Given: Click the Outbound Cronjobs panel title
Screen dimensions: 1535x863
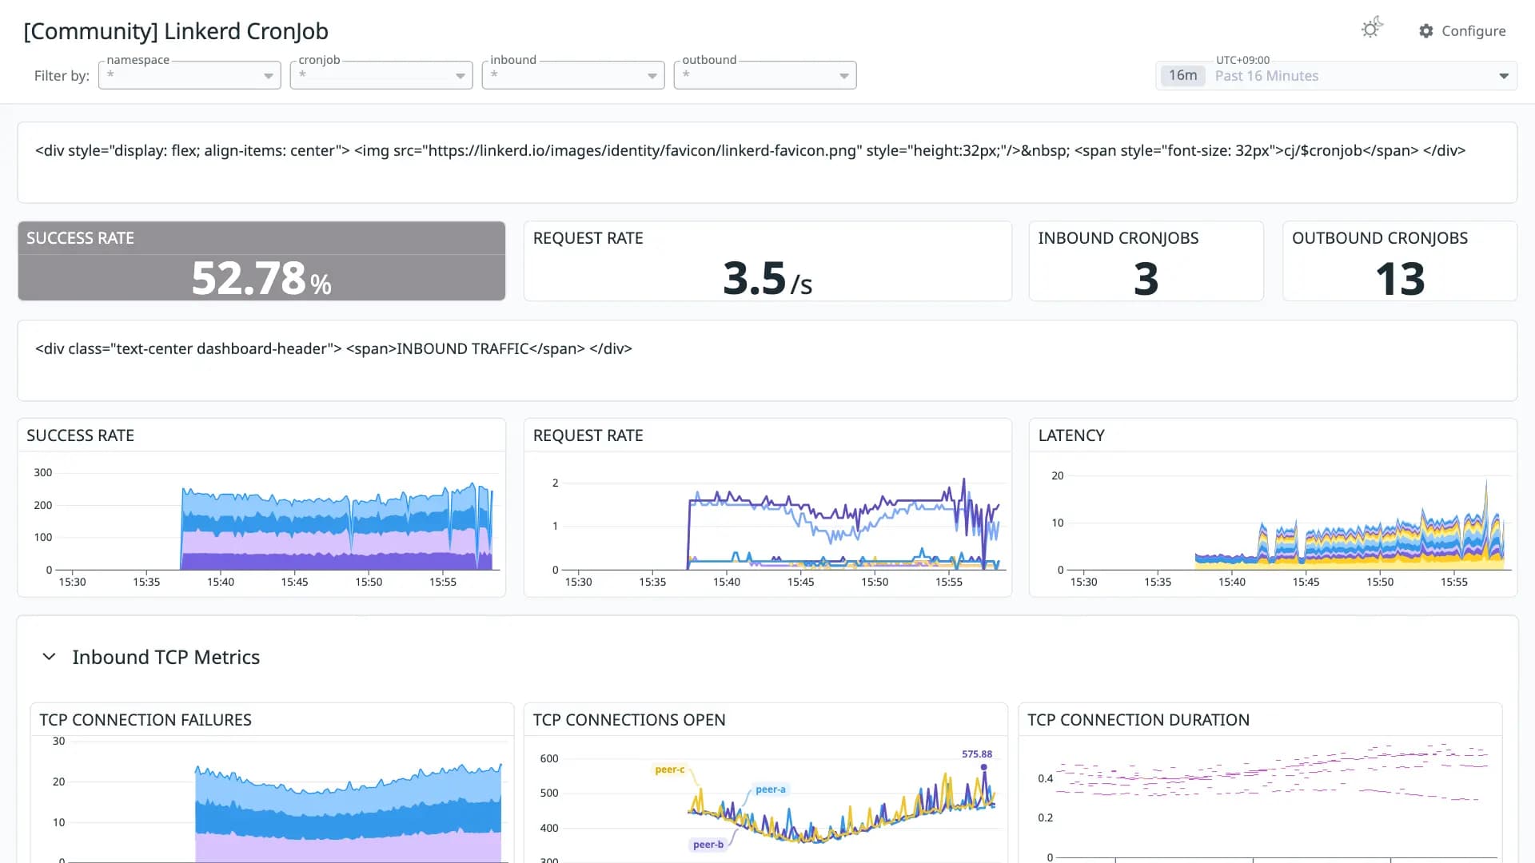Looking at the screenshot, I should coord(1380,238).
